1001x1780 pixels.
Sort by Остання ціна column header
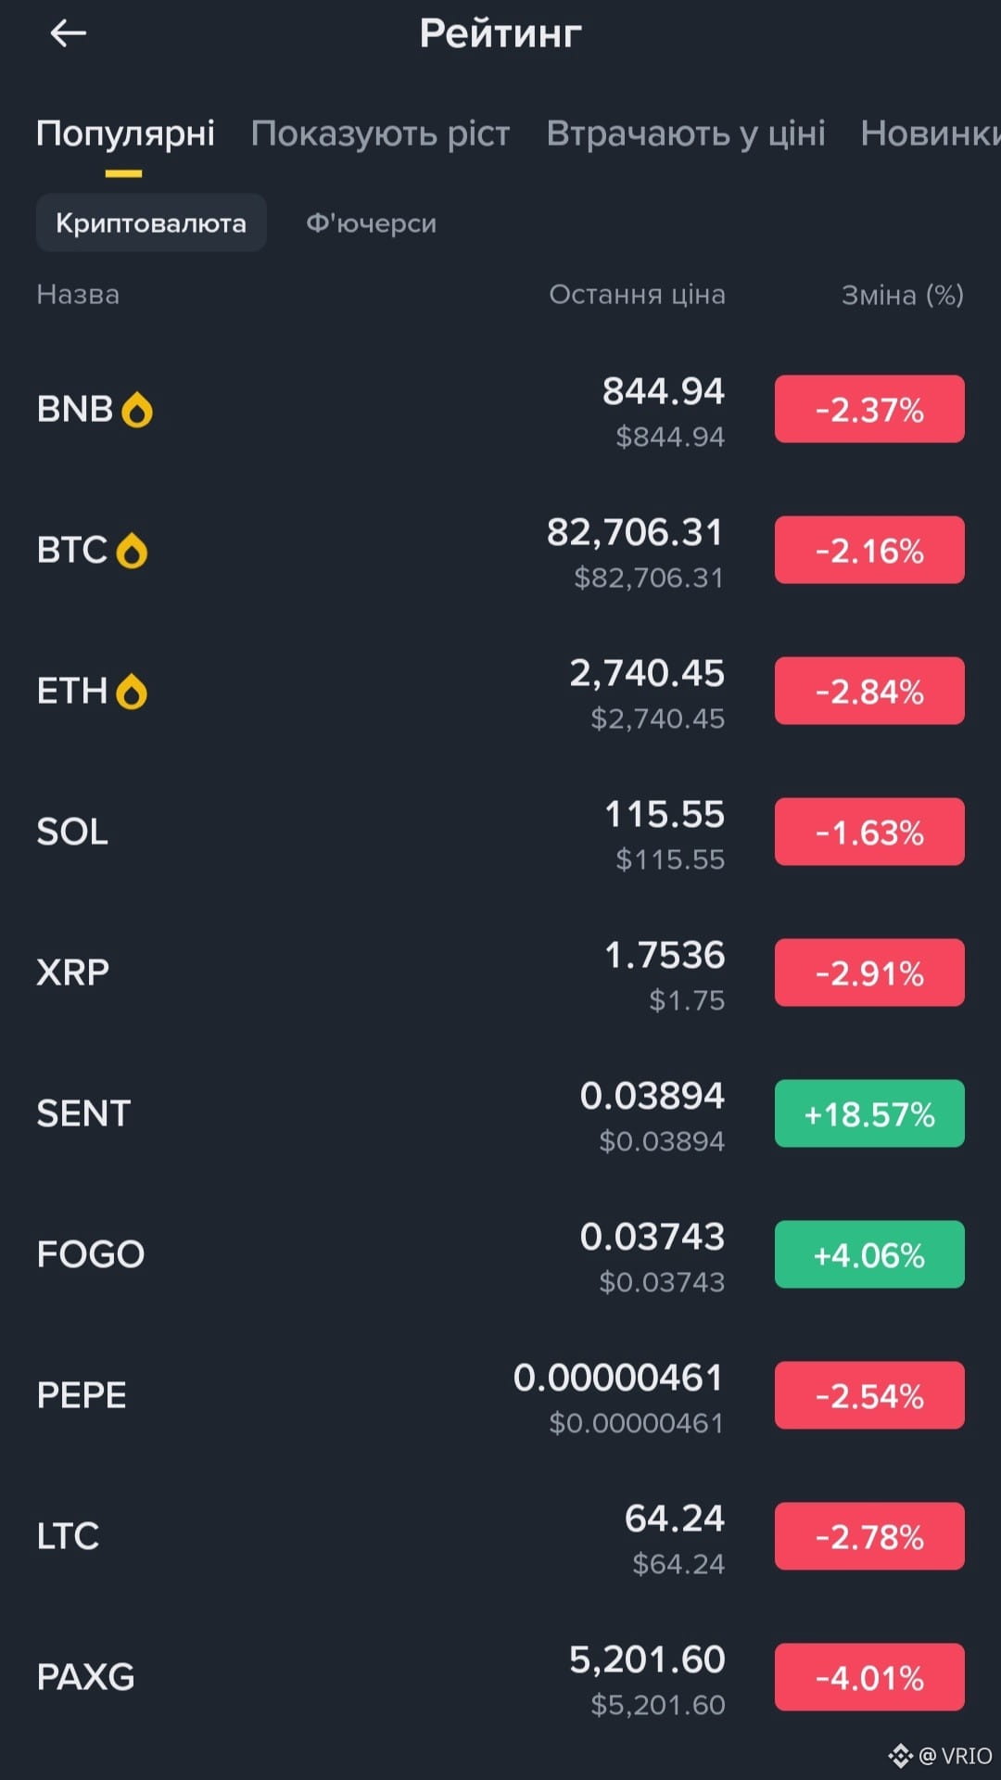coord(637,295)
